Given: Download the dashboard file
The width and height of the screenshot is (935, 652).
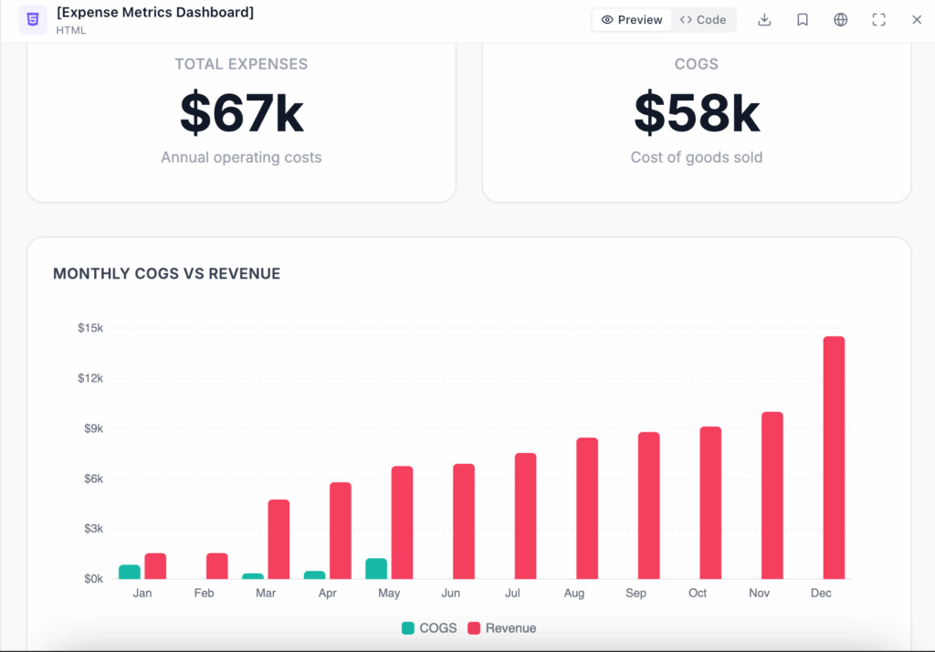Looking at the screenshot, I should [764, 20].
